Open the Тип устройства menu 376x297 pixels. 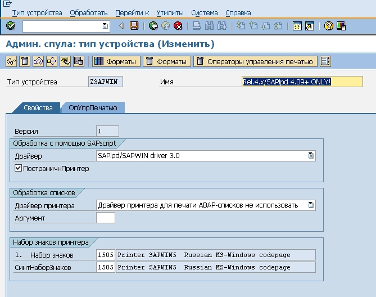pos(37,13)
